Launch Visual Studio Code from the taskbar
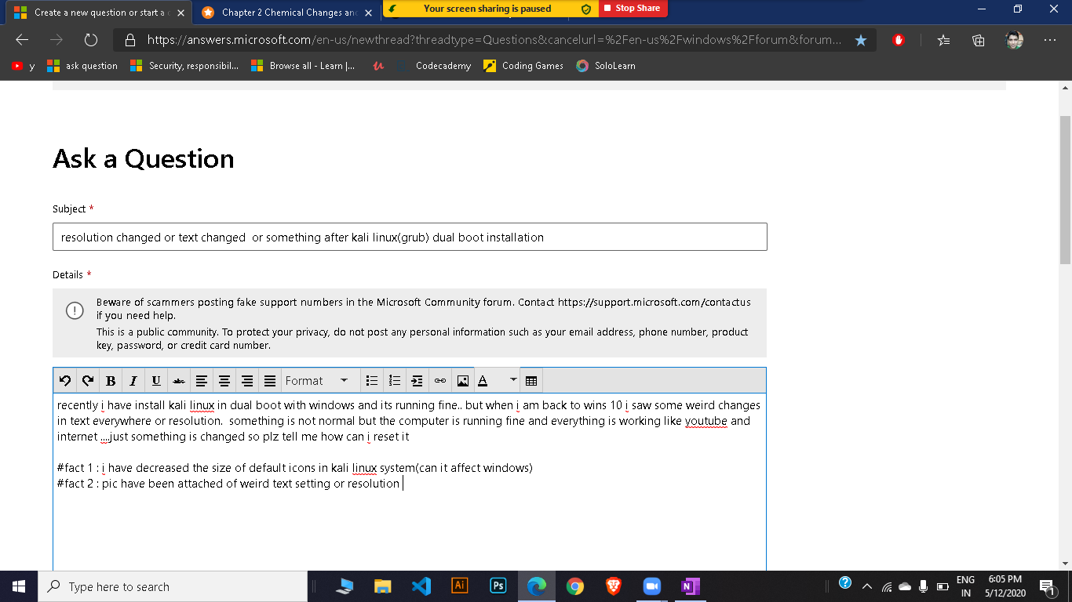1072x602 pixels. coord(421,586)
